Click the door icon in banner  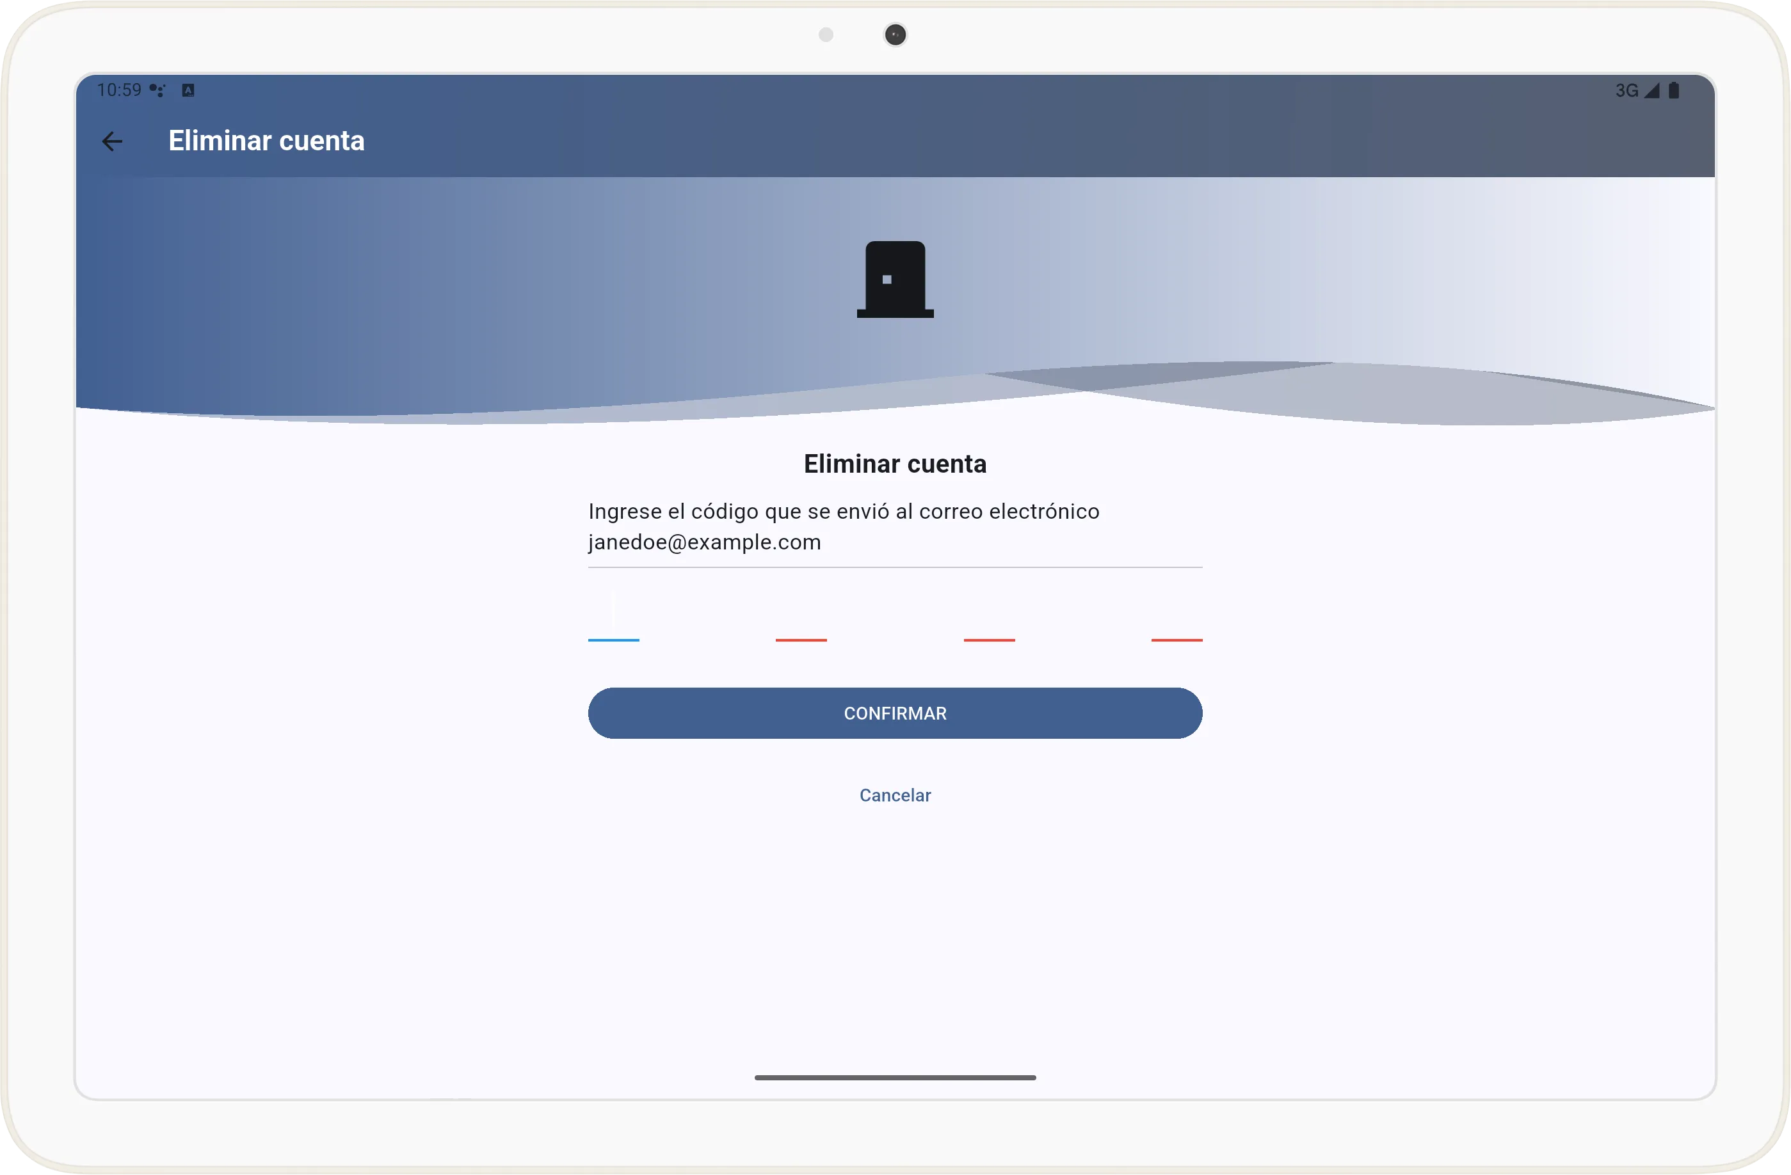895,280
